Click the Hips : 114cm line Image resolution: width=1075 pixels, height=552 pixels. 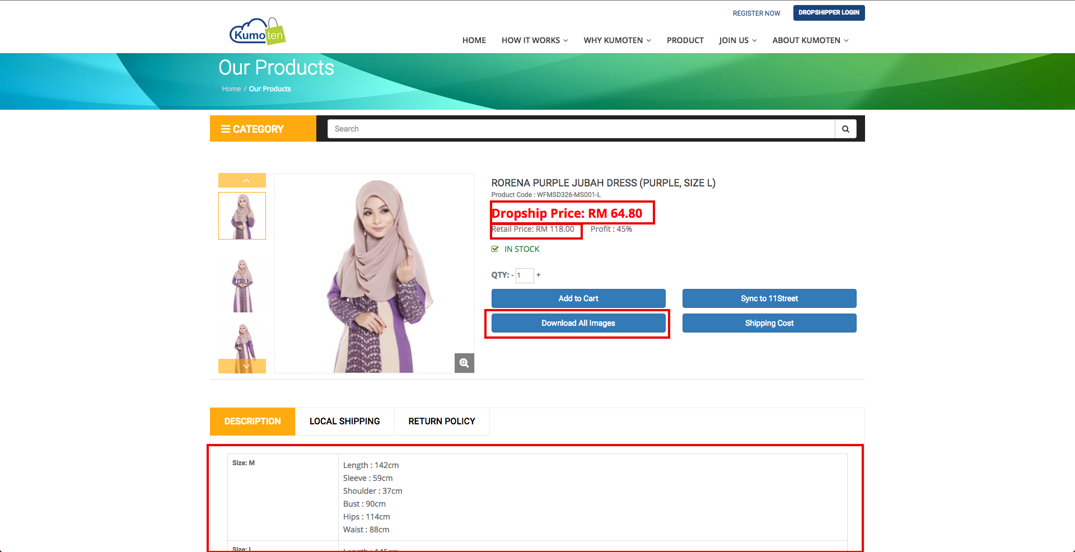367,517
